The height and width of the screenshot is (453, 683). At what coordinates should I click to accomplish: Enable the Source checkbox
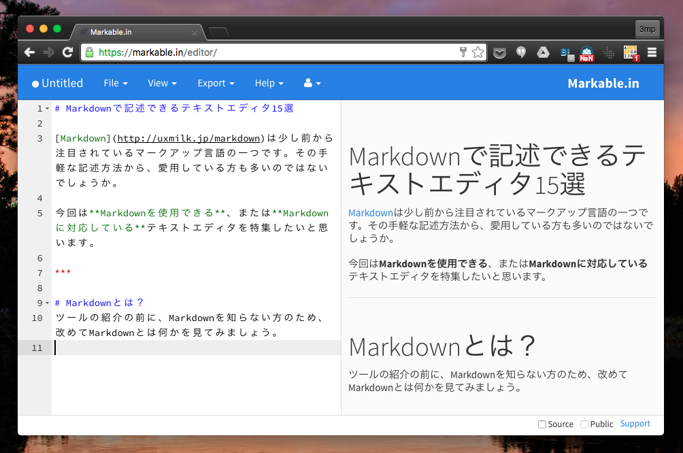[x=542, y=424]
